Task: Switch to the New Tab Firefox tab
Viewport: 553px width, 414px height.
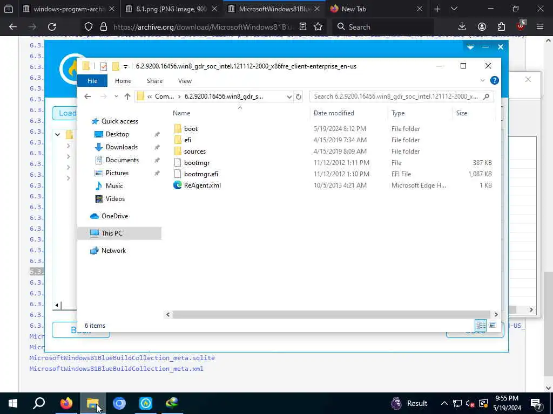Action: [377, 9]
